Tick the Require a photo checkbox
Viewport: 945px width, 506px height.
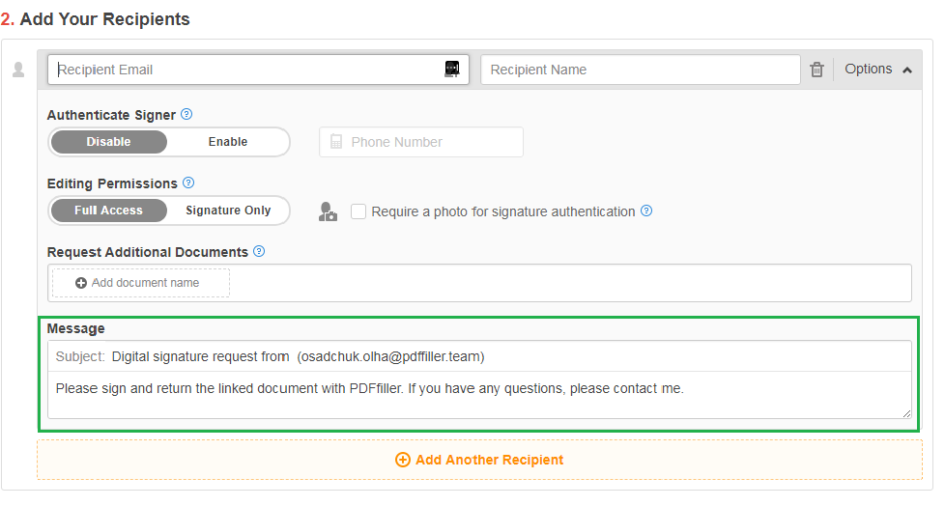(358, 211)
